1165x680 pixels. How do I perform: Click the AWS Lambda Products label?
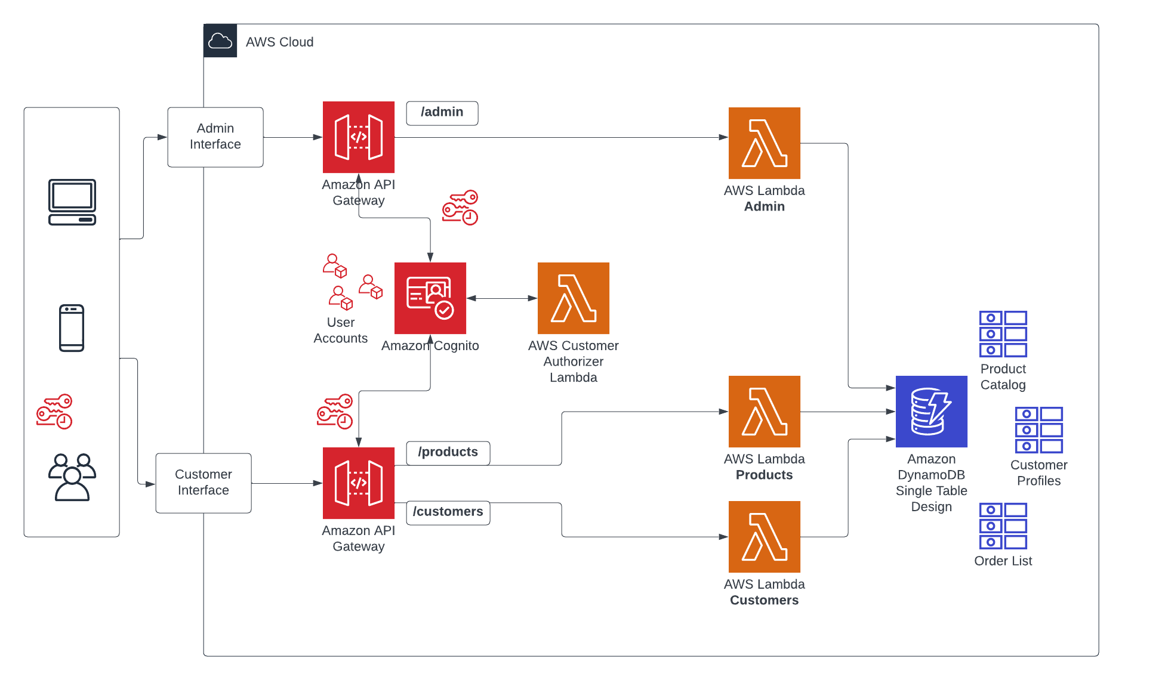765,467
